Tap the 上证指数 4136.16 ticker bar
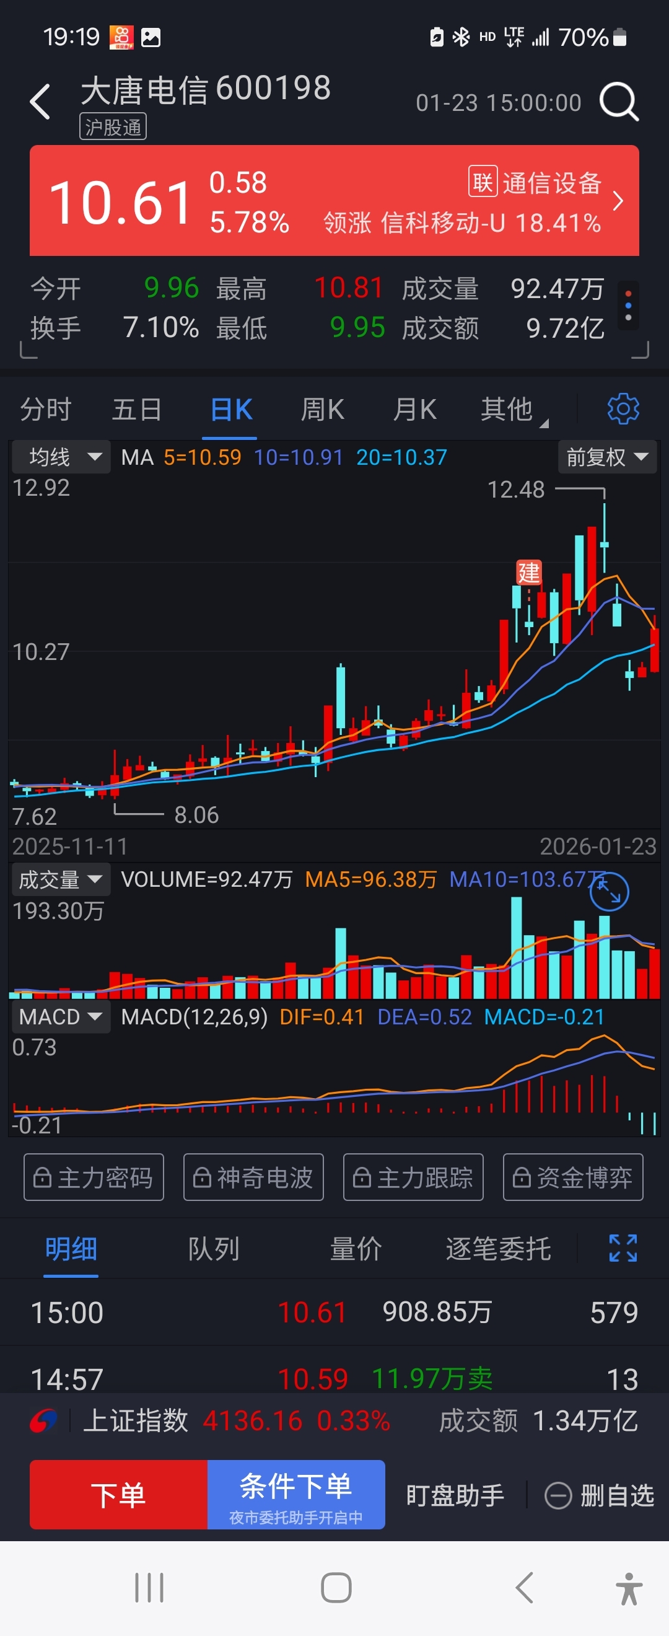669x1636 pixels. point(334,1421)
